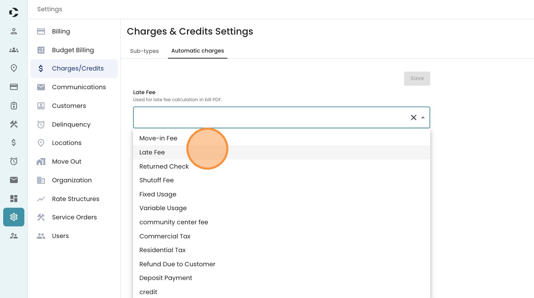This screenshot has height=298, width=534.
Task: Pick Refund Due to Customer option
Action: (177, 264)
